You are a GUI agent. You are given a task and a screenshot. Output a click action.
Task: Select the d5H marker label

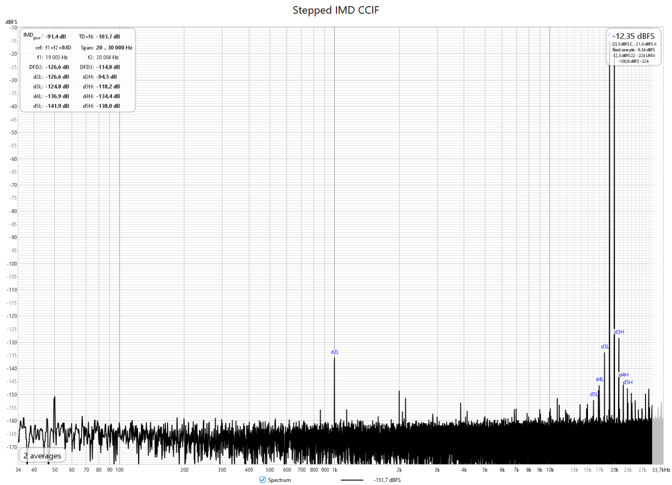coord(628,383)
